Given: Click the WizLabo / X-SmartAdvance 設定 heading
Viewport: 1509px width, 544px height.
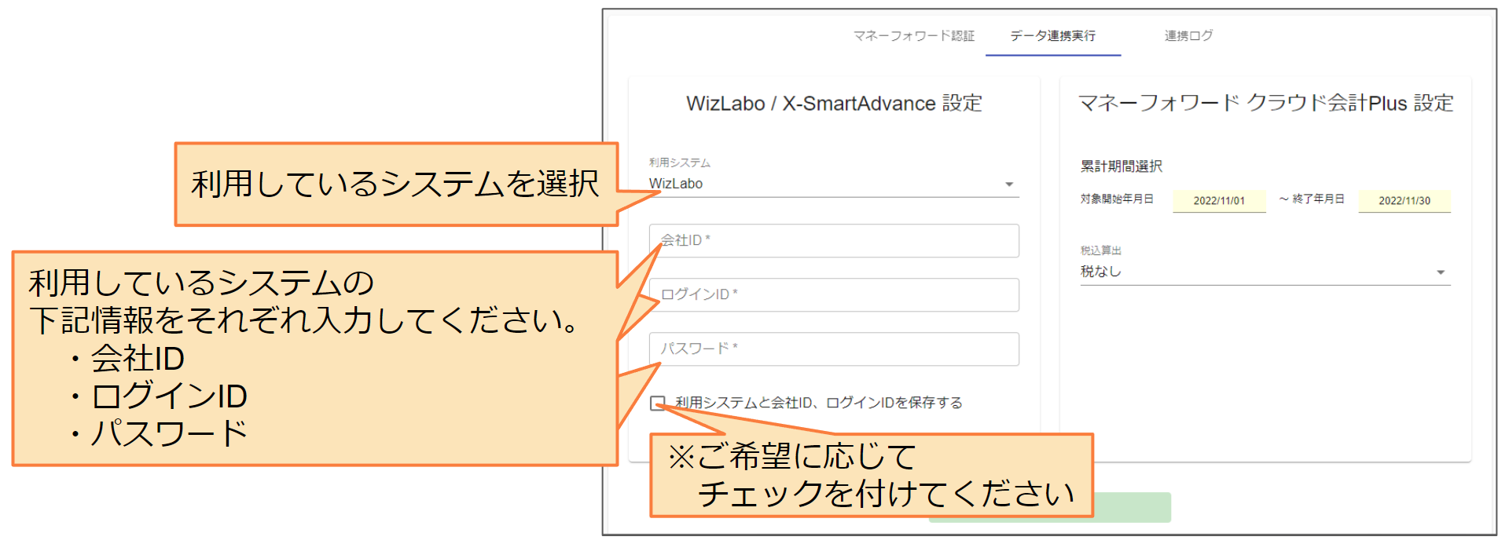Looking at the screenshot, I should point(834,104).
